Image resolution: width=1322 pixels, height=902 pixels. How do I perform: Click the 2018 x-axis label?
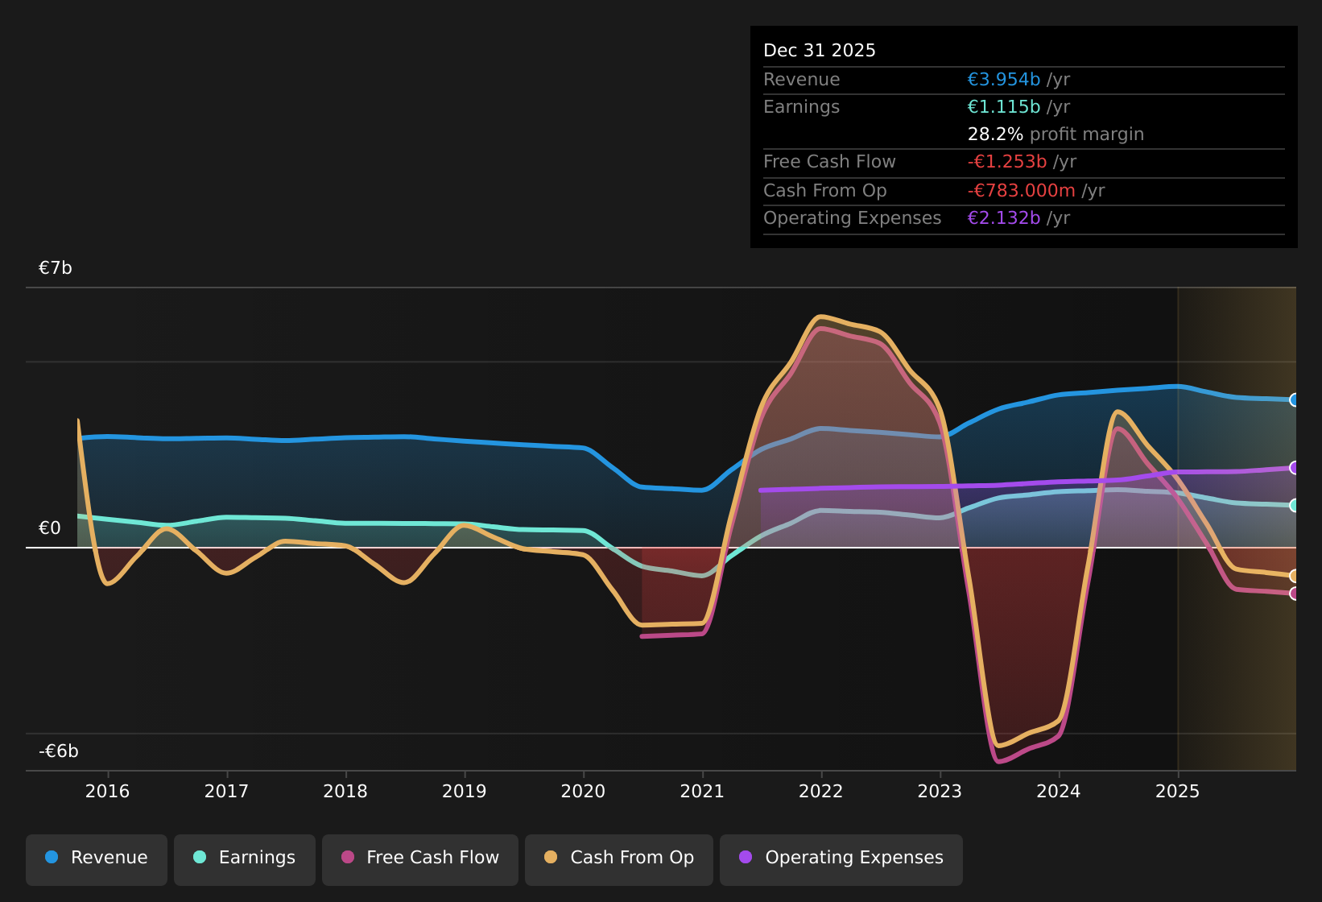pos(345,792)
